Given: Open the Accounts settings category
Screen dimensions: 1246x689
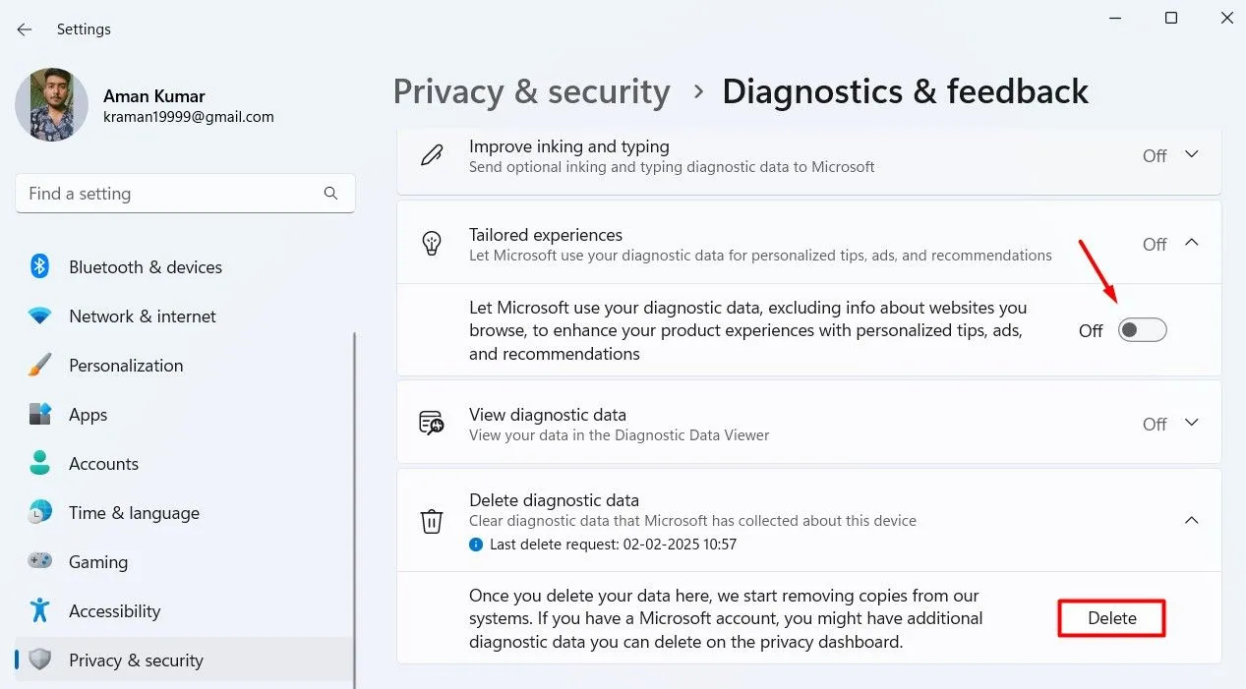Looking at the screenshot, I should 103,464.
